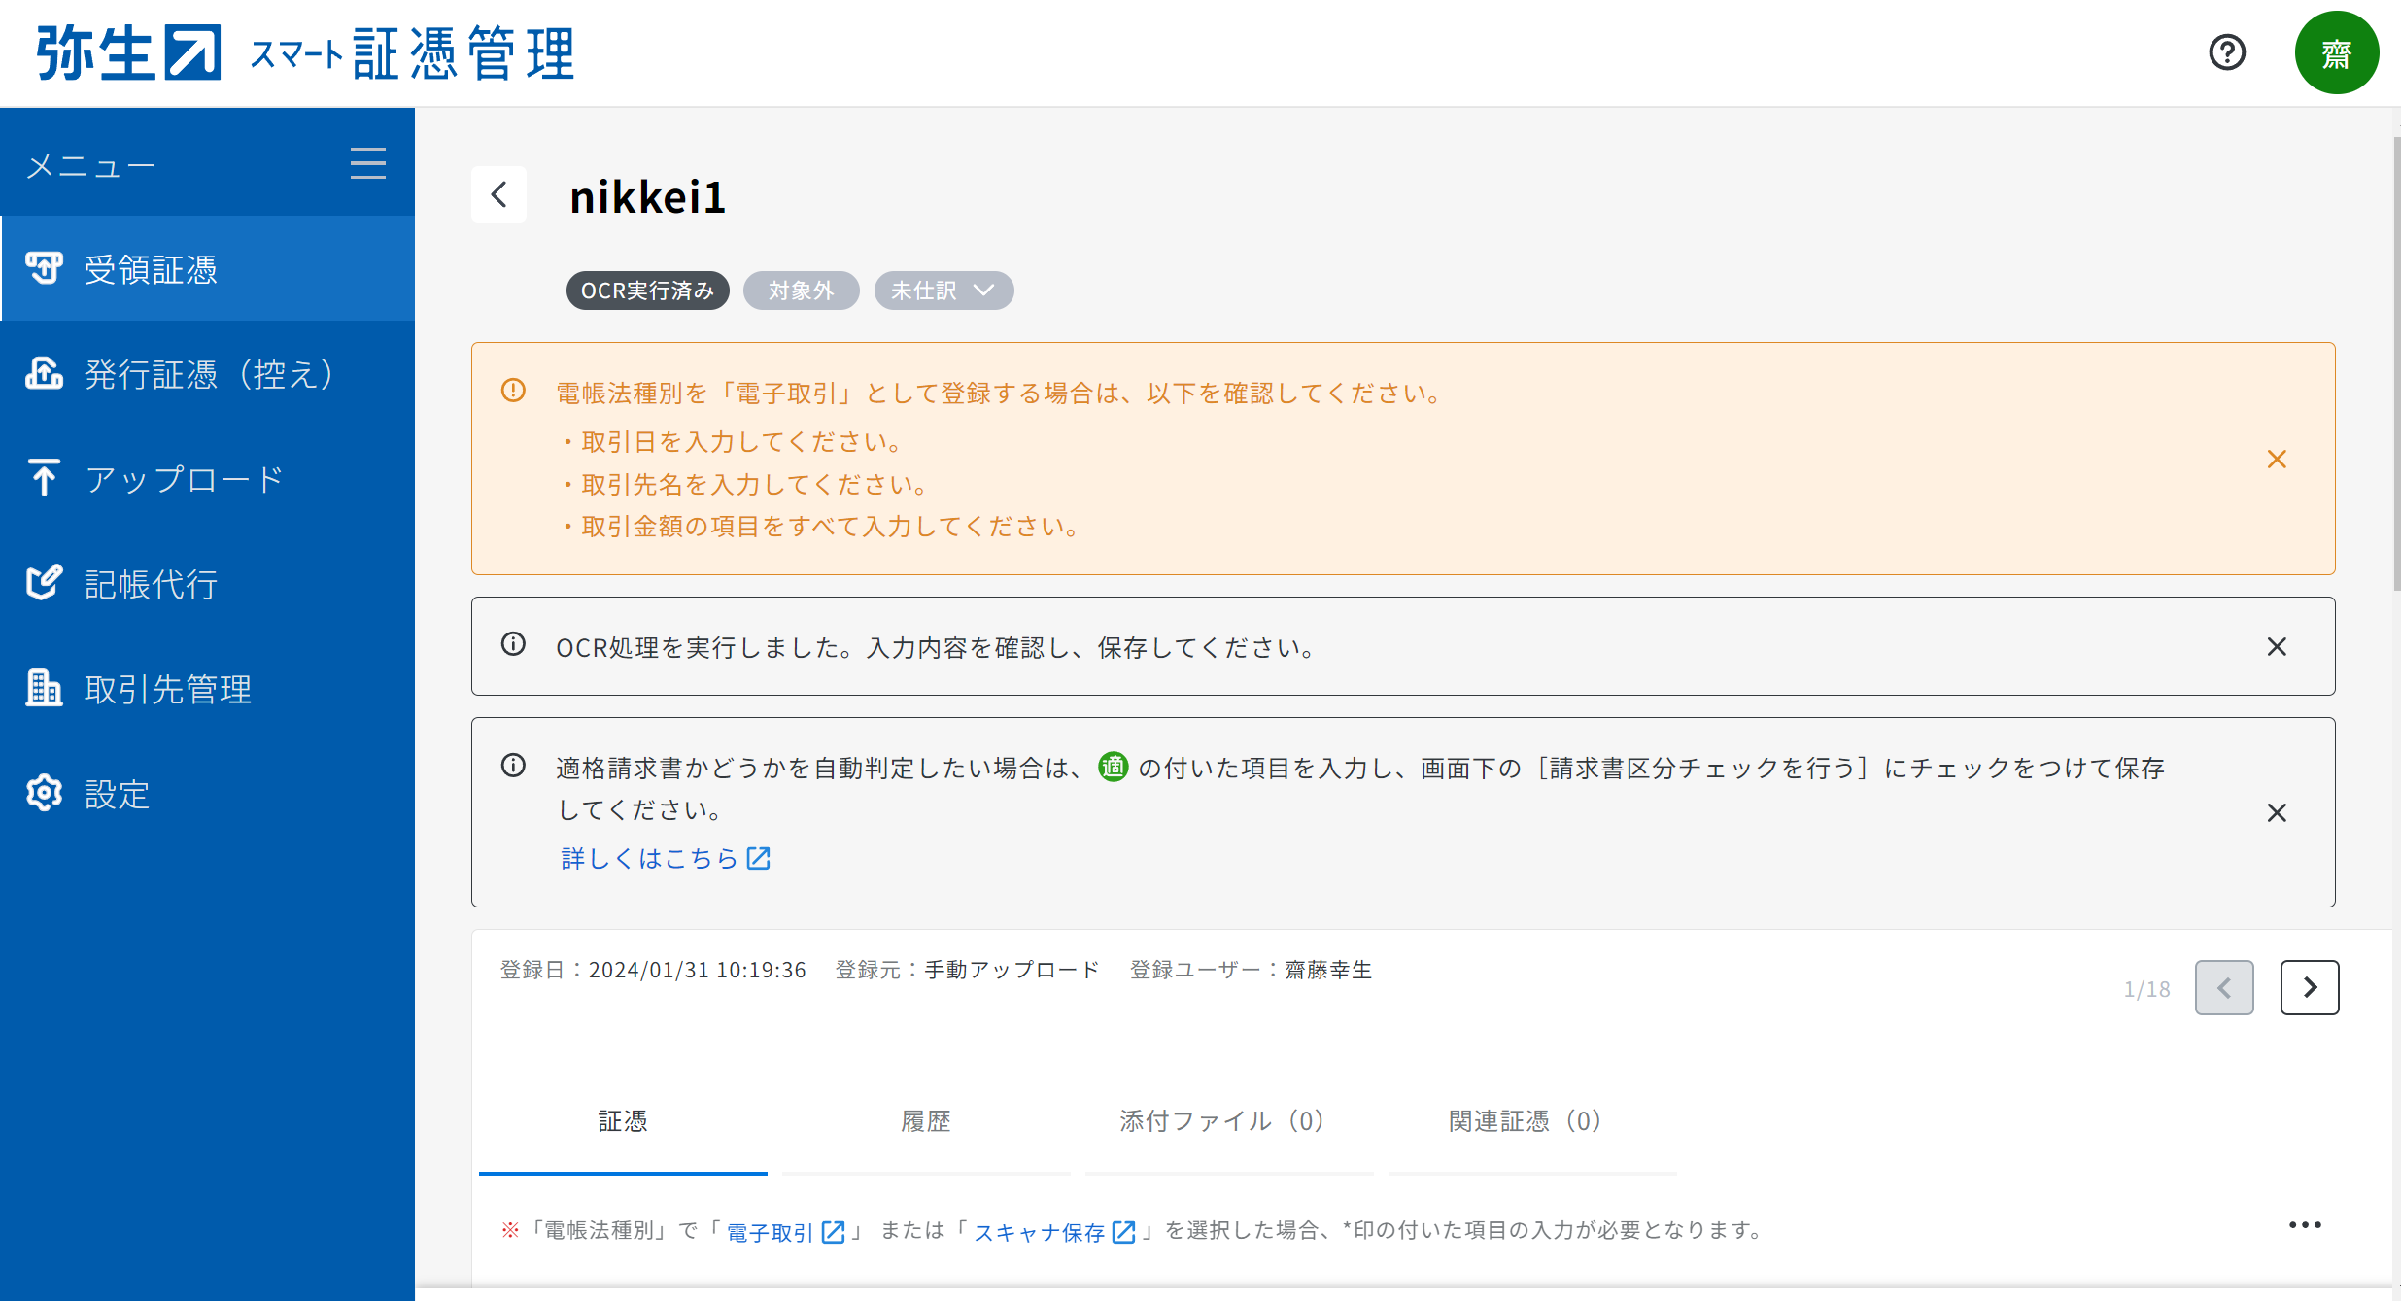Open the help question mark icon
The height and width of the screenshot is (1301, 2401).
point(2227,52)
